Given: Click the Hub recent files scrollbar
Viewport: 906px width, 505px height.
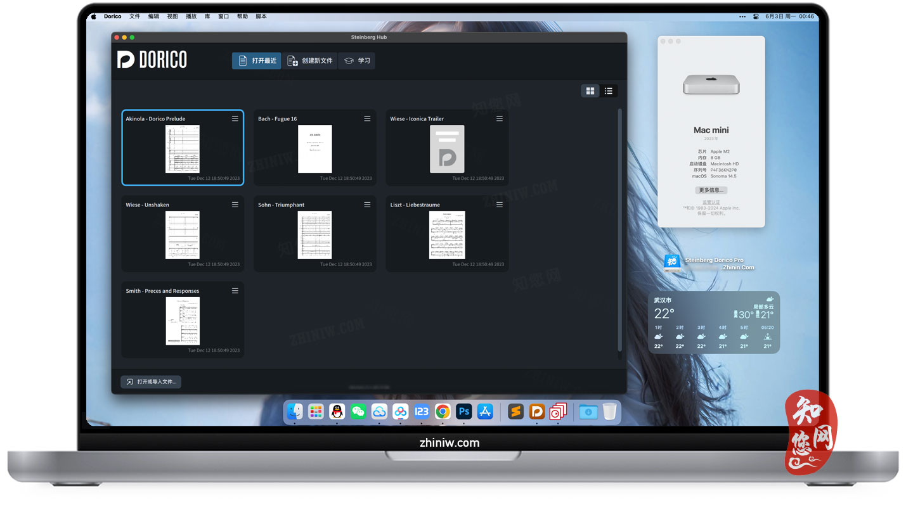Looking at the screenshot, I should [620, 230].
